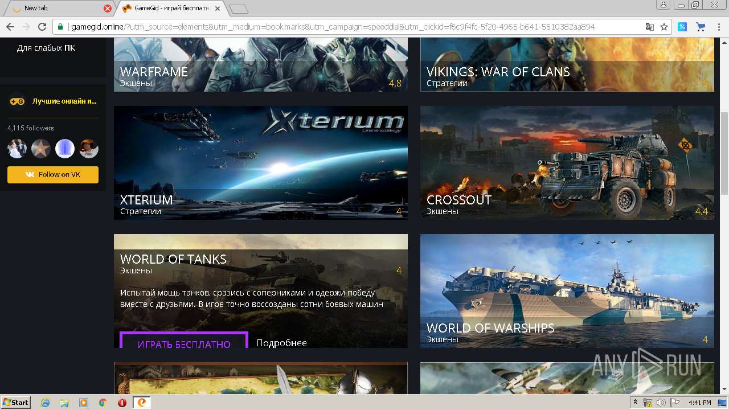Open the VIKINGS: WAR OF CLANS card

[x=567, y=65]
